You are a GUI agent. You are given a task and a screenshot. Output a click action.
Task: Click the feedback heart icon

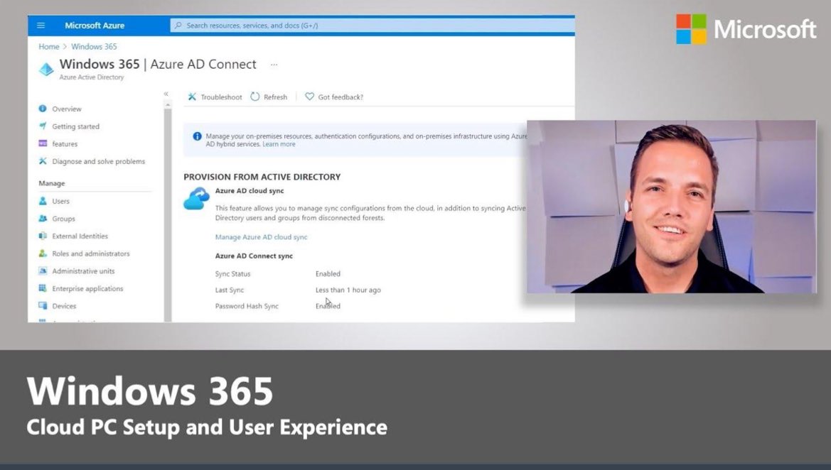309,97
